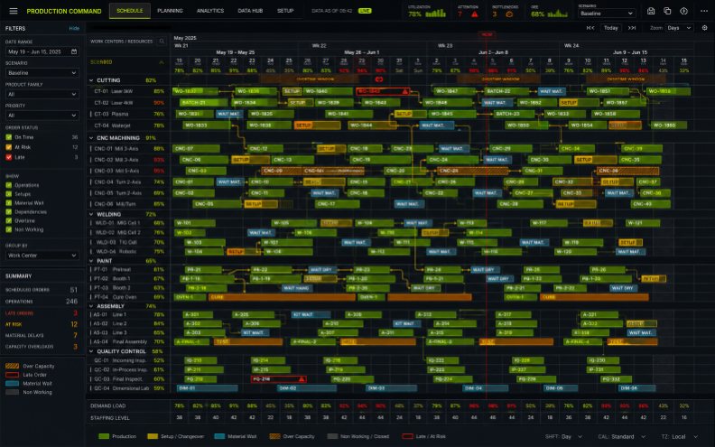This screenshot has width=715, height=447.
Task: Switch to the DATA HUB tab
Action: [250, 11]
